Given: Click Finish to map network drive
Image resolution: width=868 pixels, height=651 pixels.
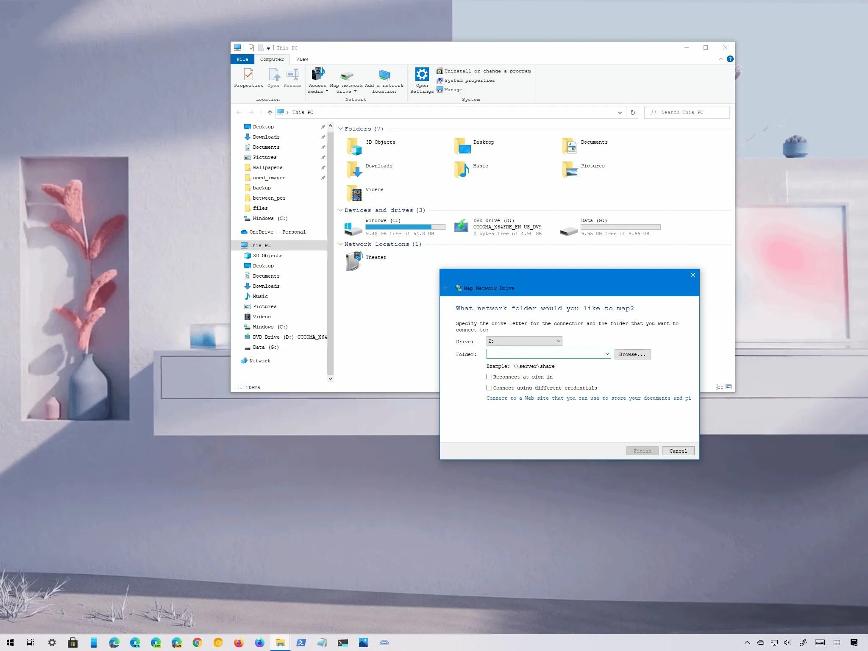Looking at the screenshot, I should [x=642, y=451].
